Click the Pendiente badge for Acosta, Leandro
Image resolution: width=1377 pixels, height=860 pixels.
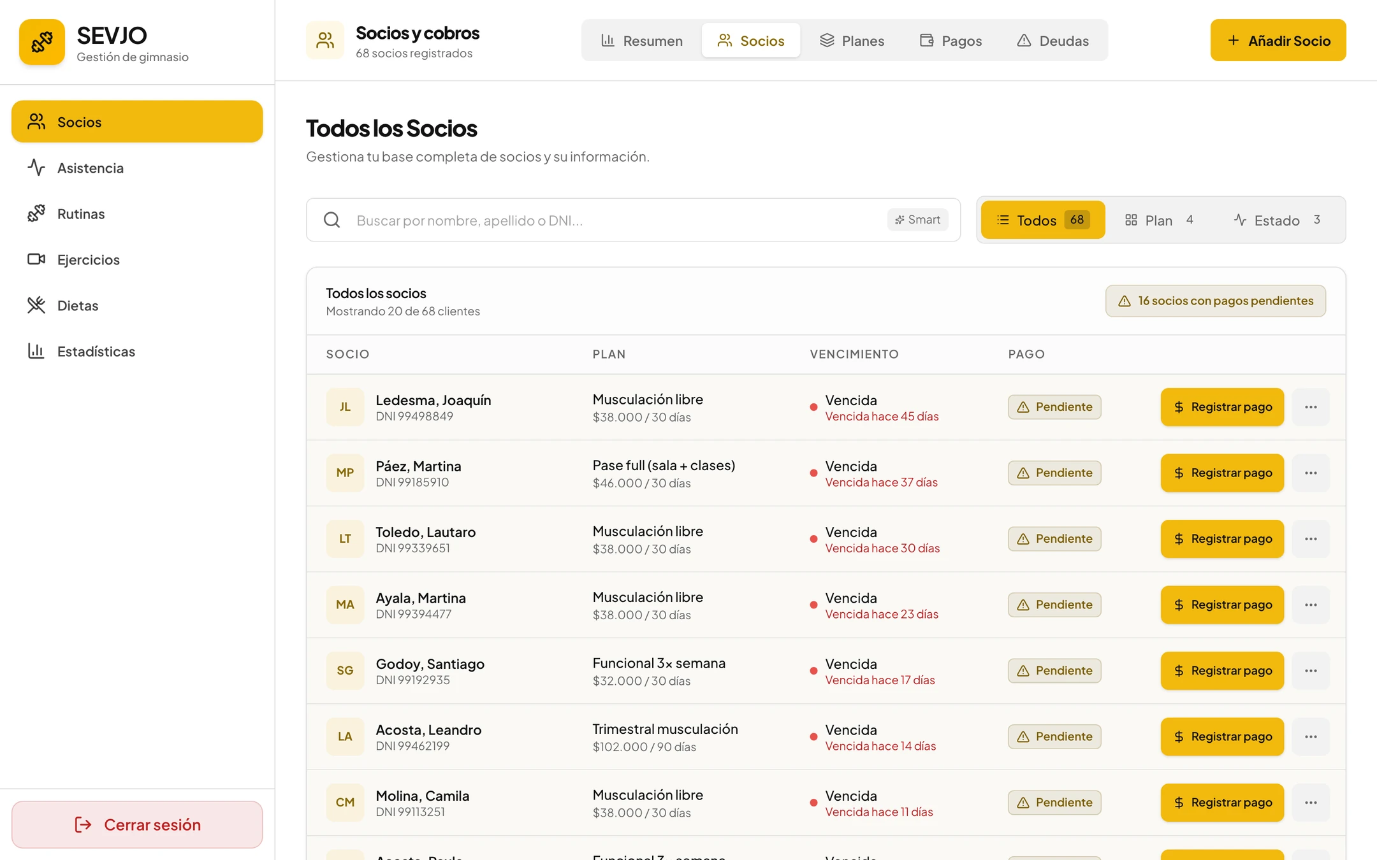[1054, 736]
